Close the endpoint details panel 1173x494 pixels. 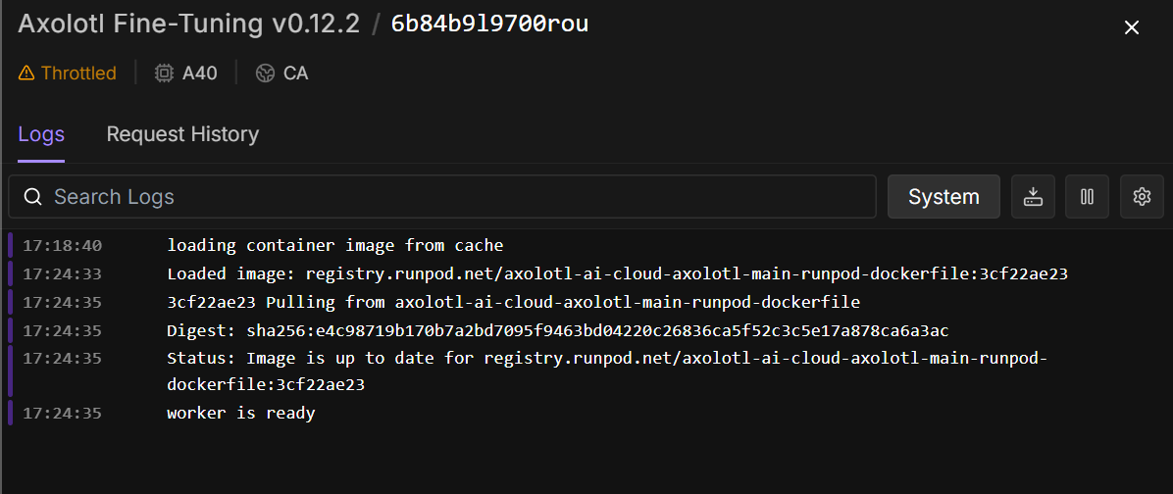tap(1131, 27)
